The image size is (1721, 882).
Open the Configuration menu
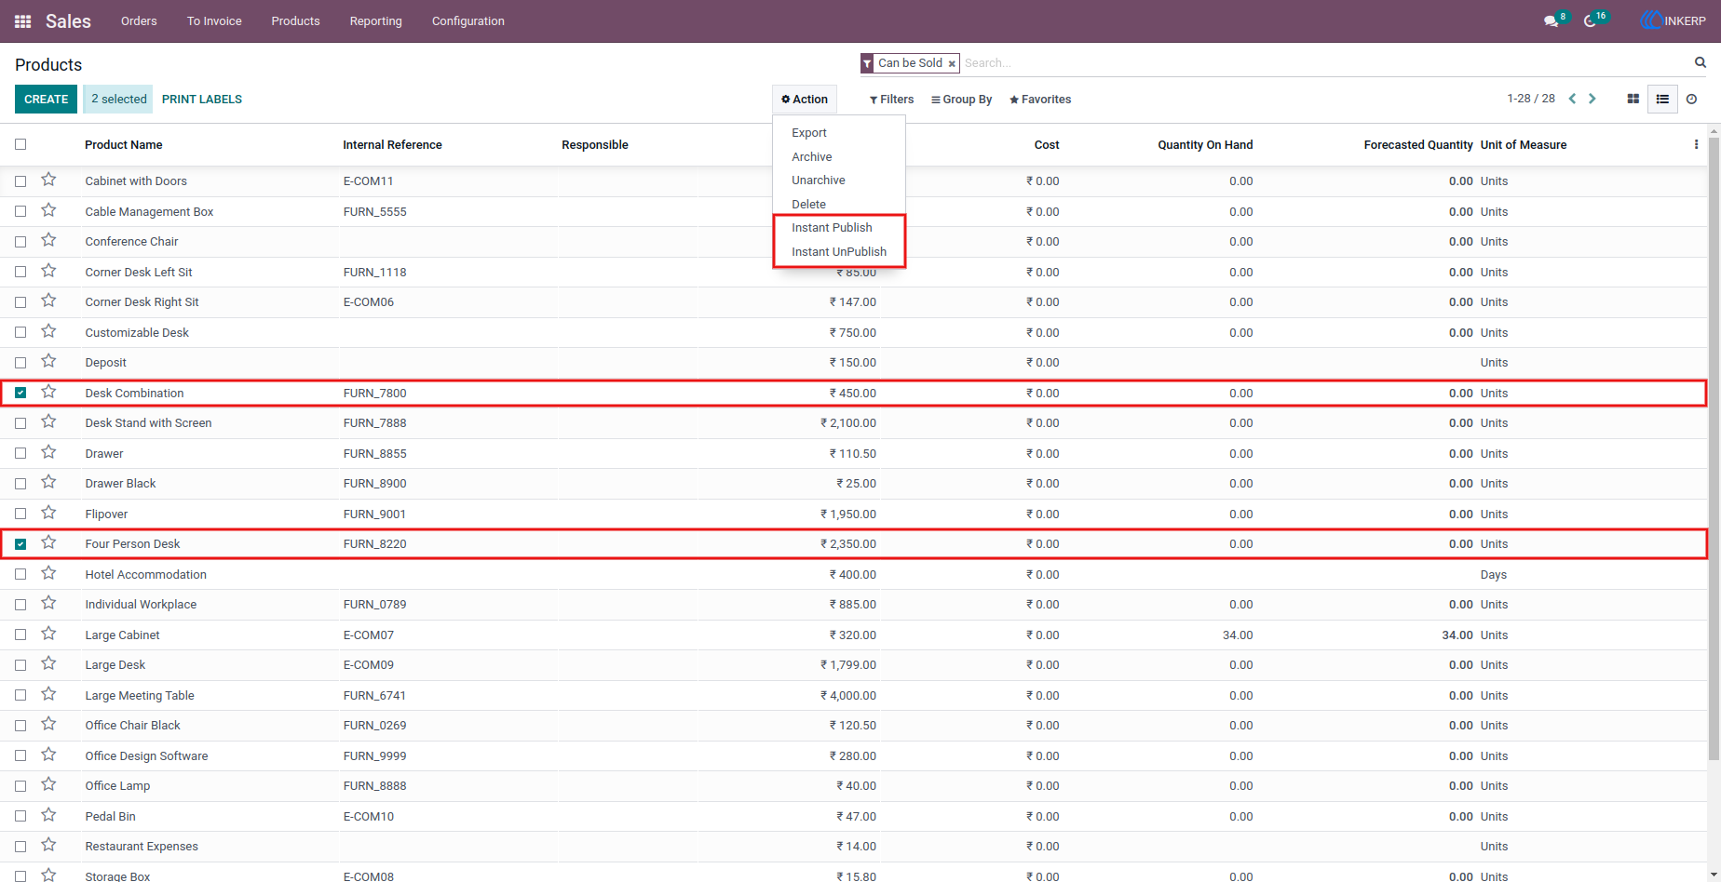(468, 21)
